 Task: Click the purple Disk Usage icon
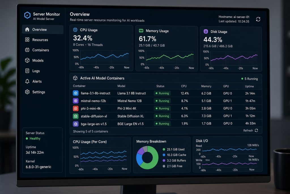pyautogui.click(x=206, y=32)
